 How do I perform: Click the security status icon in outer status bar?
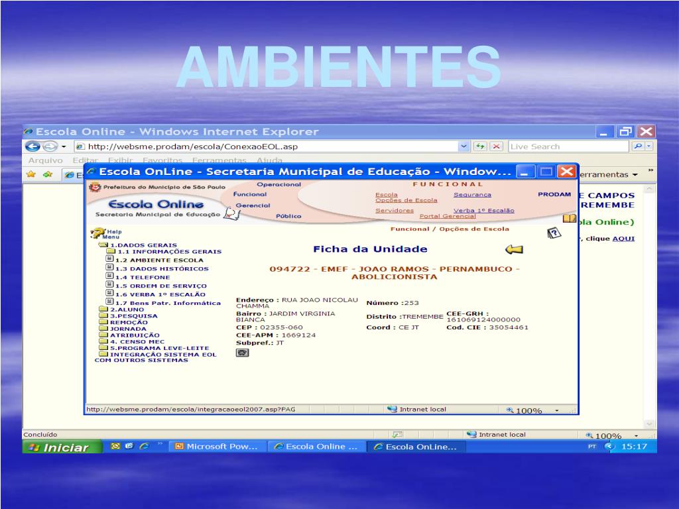[397, 434]
